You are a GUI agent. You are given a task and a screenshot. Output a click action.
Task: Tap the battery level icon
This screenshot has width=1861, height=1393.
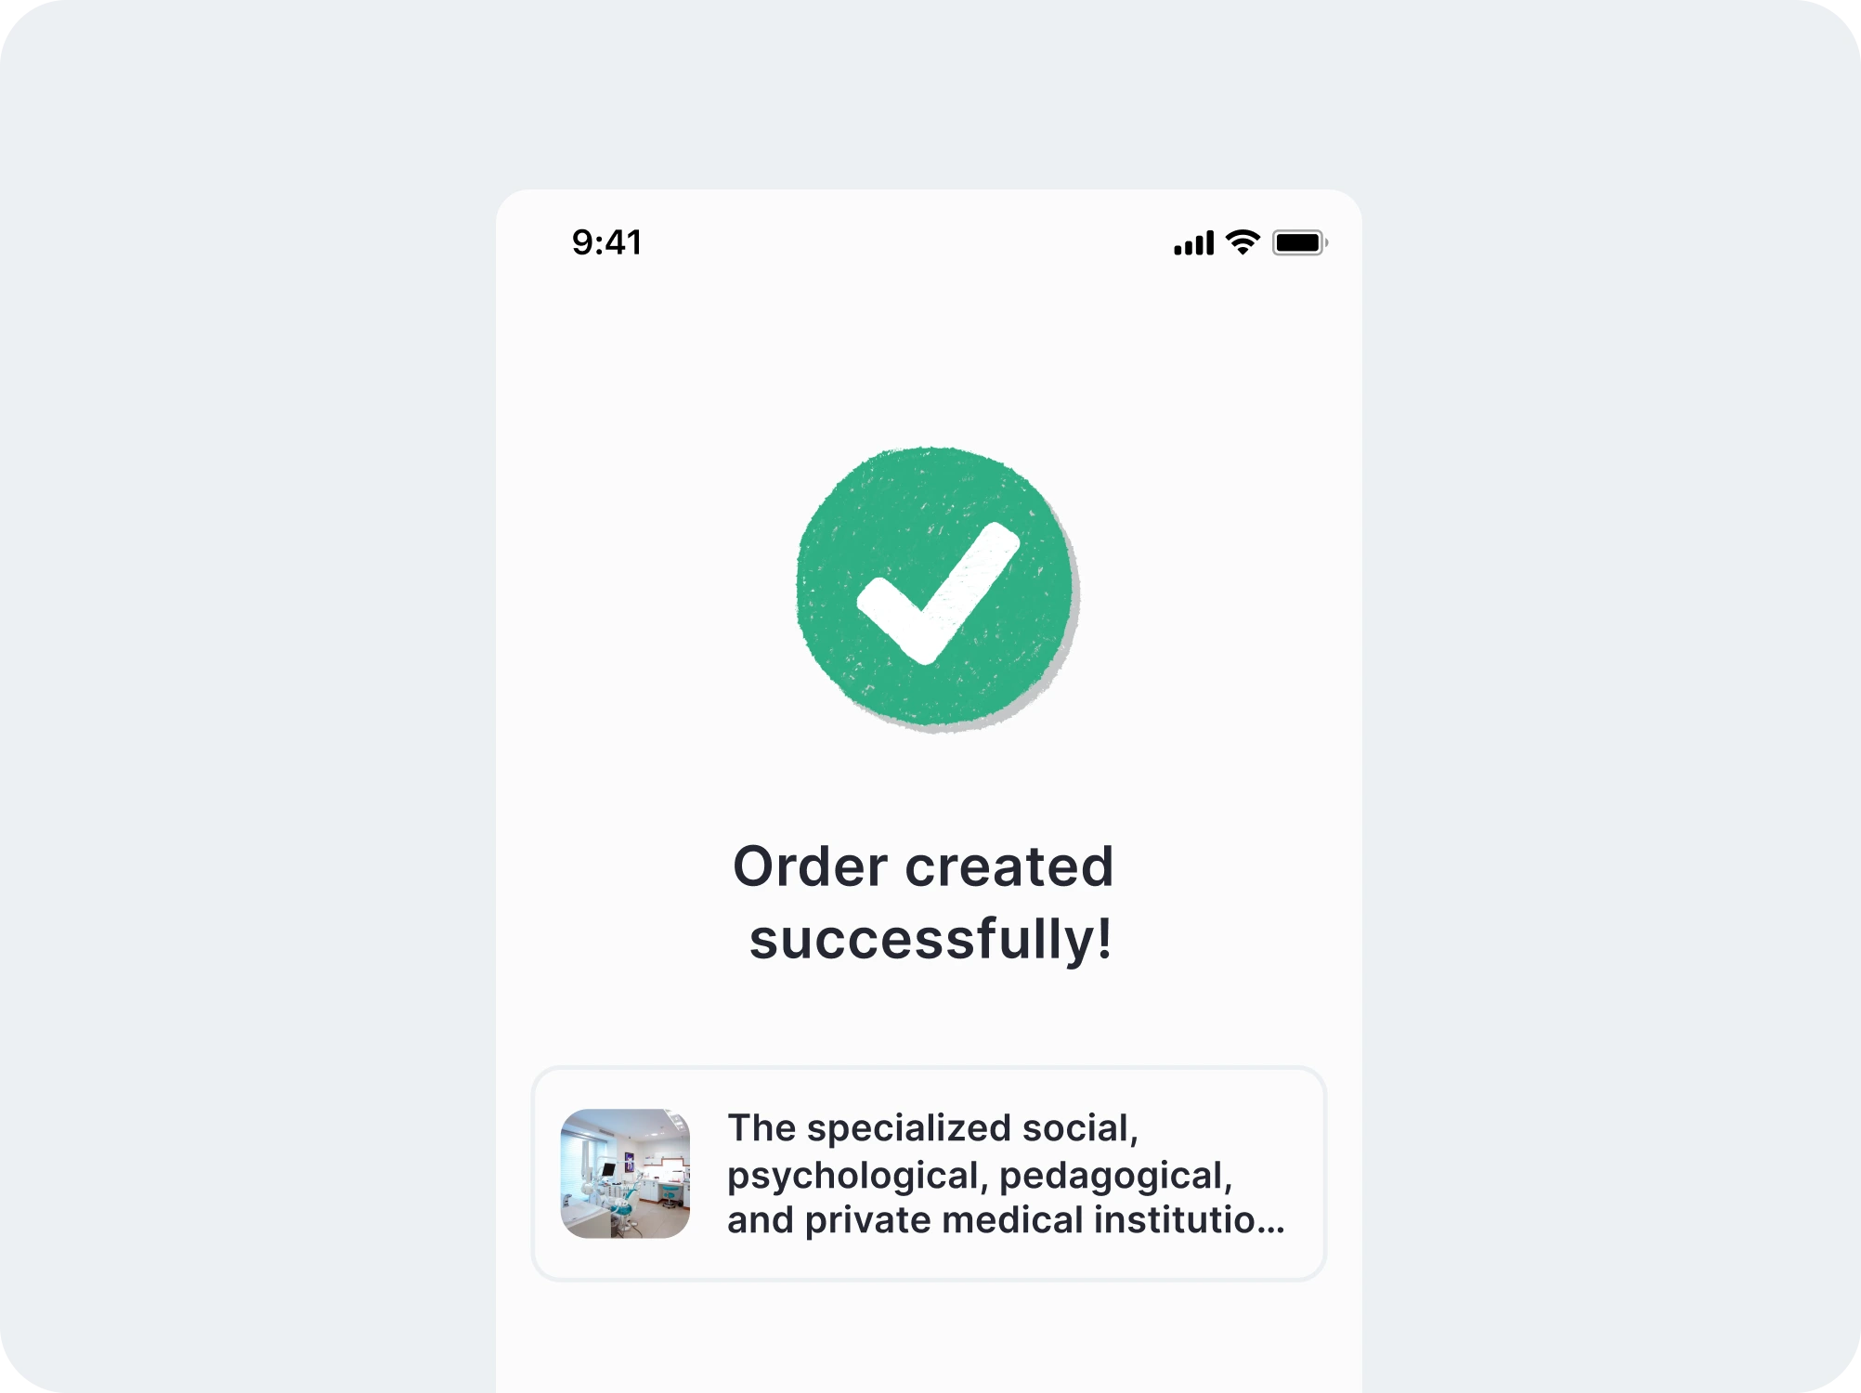(1299, 243)
